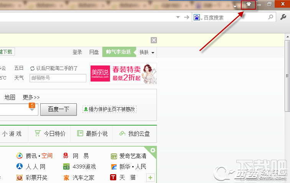Image resolution: width=290 pixels, height=183 pixels.
Task: Open the 今日特价 tab
Action: (x=49, y=134)
